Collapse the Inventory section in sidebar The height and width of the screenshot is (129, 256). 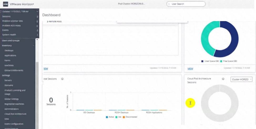coord(34,46)
